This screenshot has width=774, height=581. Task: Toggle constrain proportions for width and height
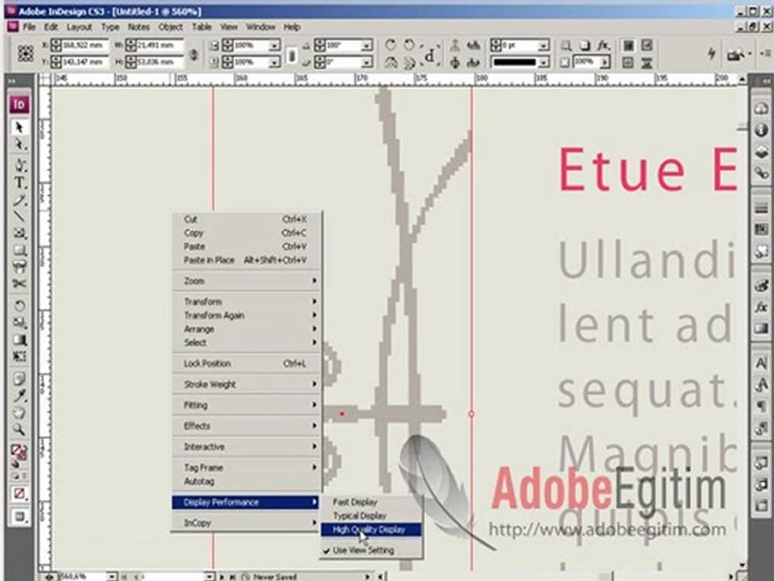click(x=193, y=54)
